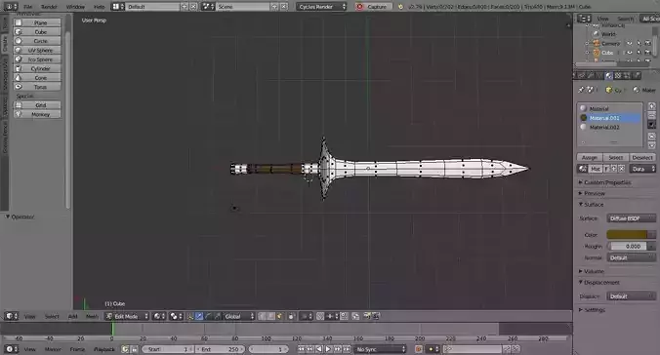
Task: Open the 3D viewport Add menu
Action: (x=72, y=316)
